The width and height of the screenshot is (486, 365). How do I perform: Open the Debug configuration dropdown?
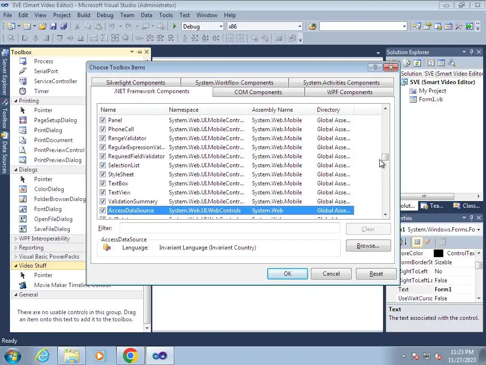221,27
